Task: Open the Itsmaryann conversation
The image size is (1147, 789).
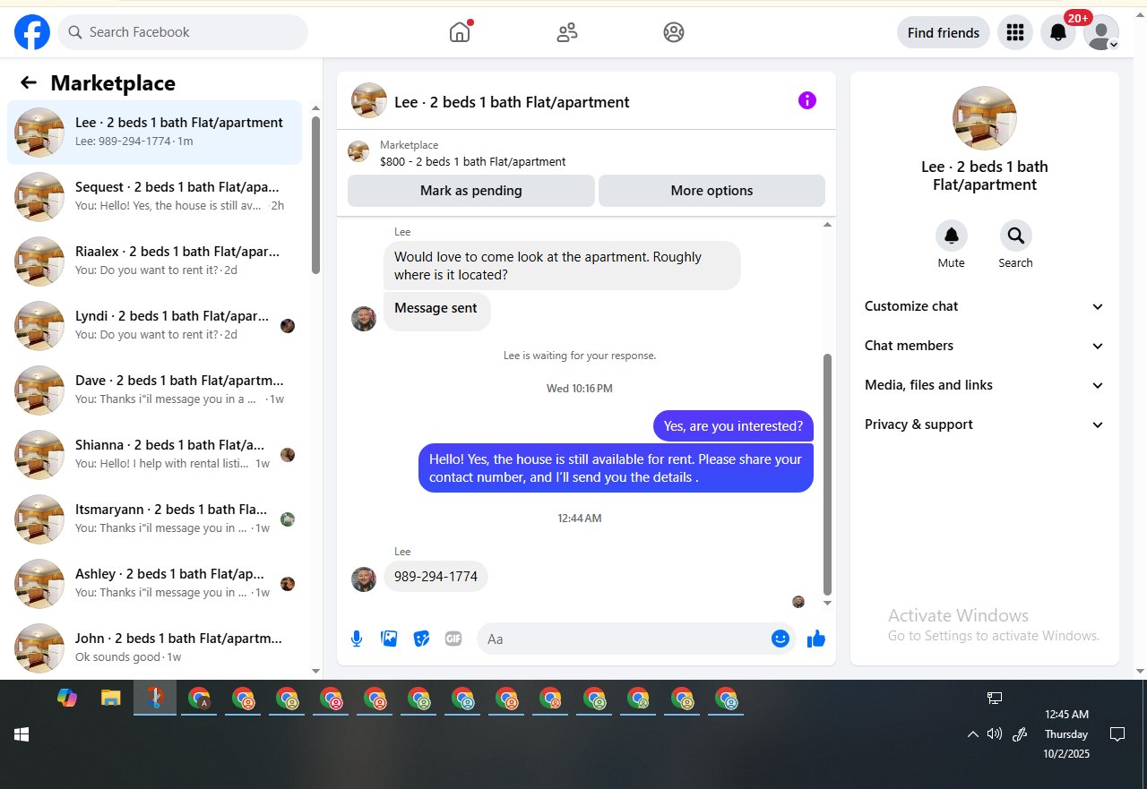Action: 154,519
